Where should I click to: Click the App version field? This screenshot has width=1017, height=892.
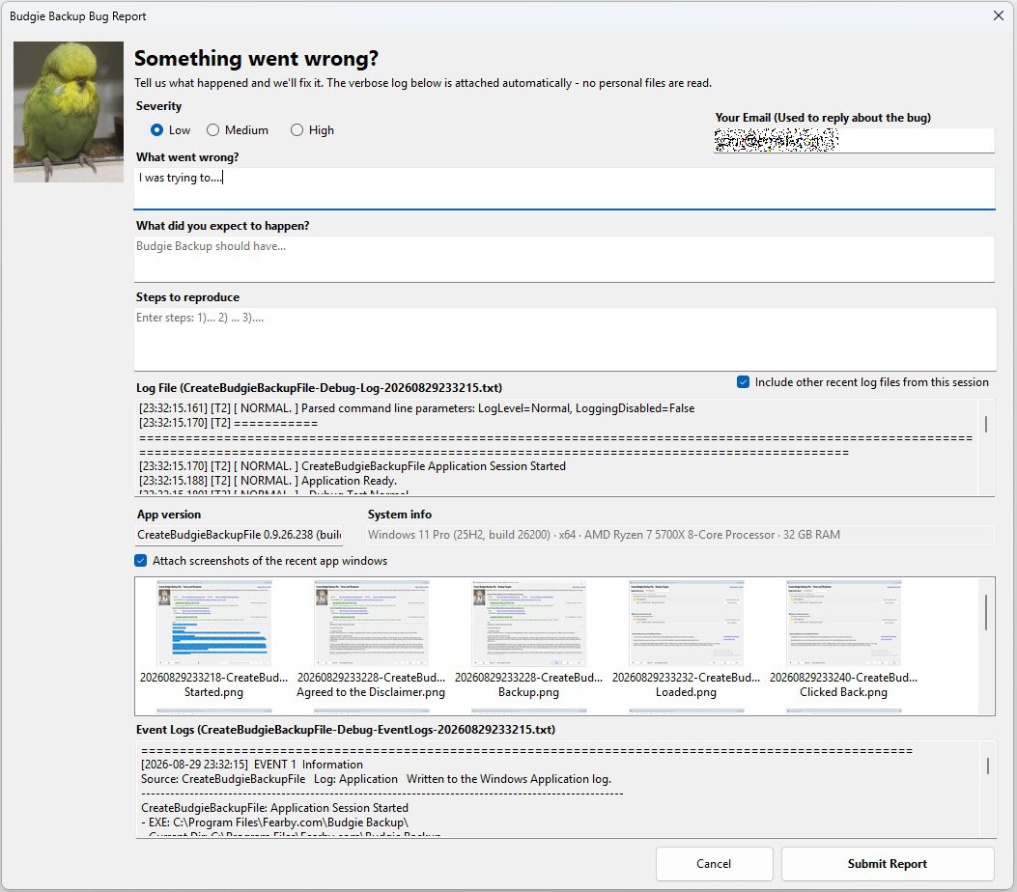[x=239, y=535]
